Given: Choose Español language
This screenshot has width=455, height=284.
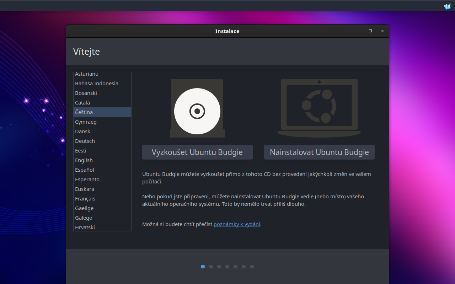Looking at the screenshot, I should click(102, 170).
